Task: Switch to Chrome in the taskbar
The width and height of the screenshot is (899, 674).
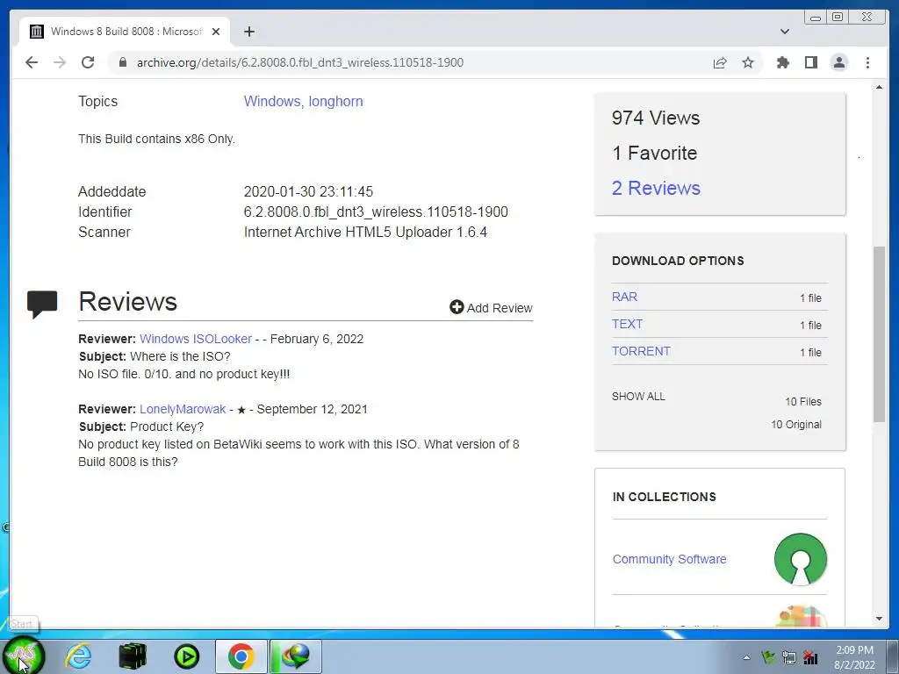Action: 241,656
